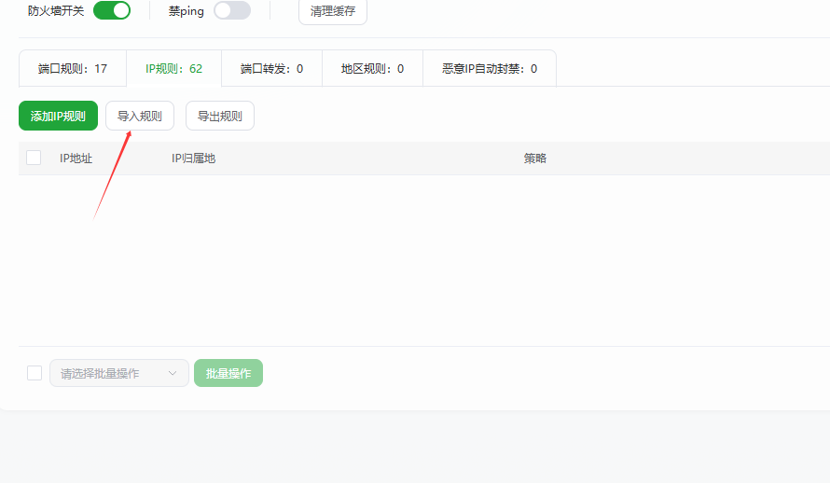Tick the checkbox beside the batch dropdown
Image resolution: width=830 pixels, height=483 pixels.
click(x=35, y=373)
